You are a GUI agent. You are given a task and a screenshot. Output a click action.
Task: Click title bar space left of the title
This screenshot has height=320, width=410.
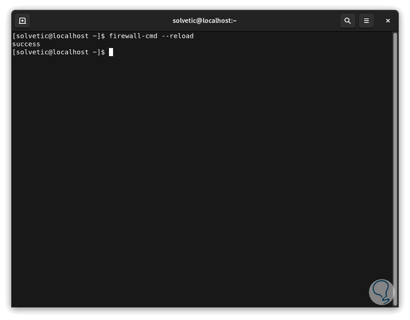[99, 21]
